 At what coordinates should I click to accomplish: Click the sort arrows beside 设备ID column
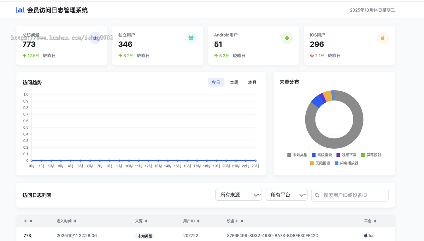[x=242, y=221]
